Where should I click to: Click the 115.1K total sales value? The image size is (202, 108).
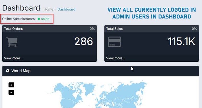pyautogui.click(x=182, y=41)
